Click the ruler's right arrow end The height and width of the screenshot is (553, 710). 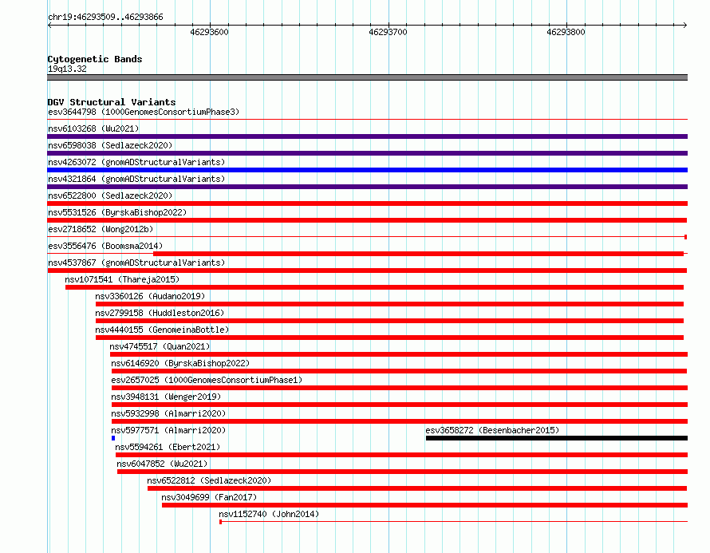(685, 25)
